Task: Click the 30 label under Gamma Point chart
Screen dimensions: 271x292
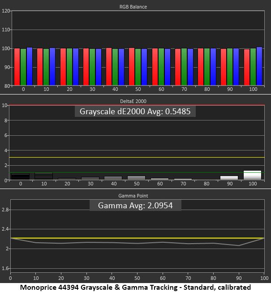Action: point(86,278)
